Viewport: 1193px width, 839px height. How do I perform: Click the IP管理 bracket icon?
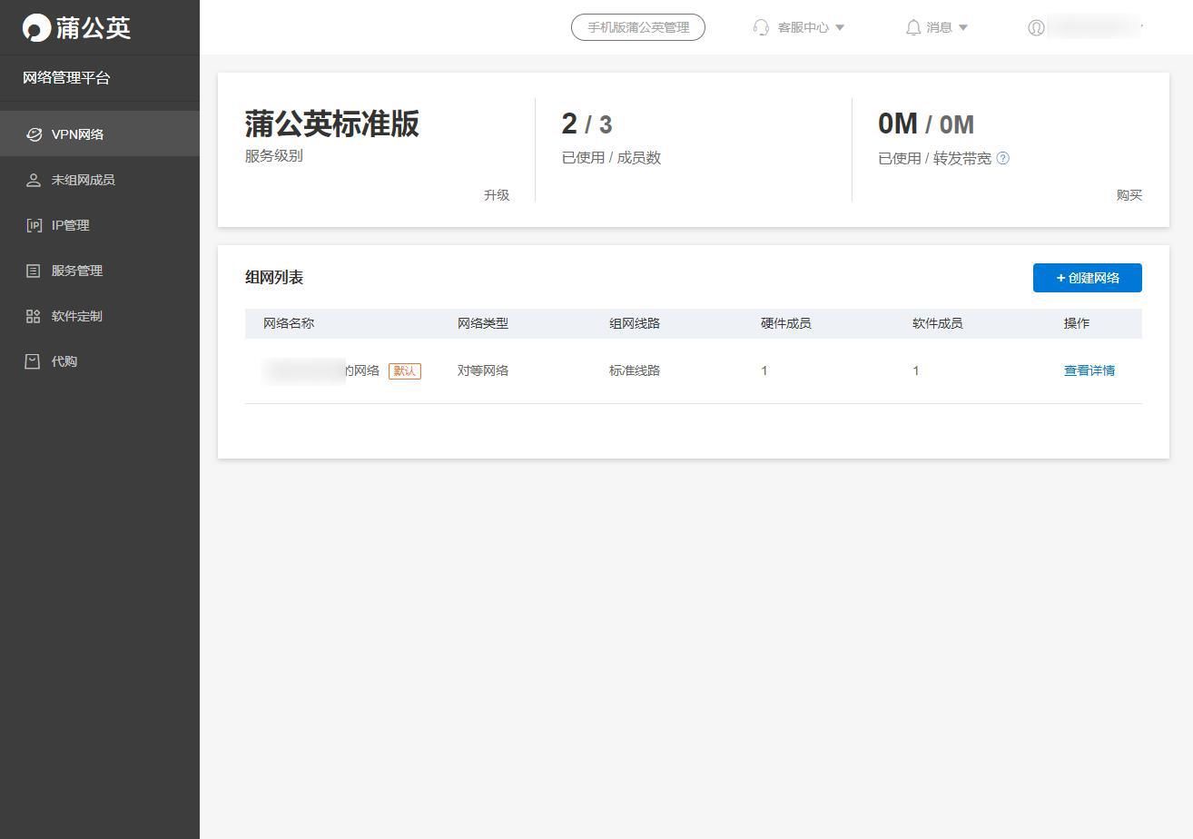coord(34,225)
